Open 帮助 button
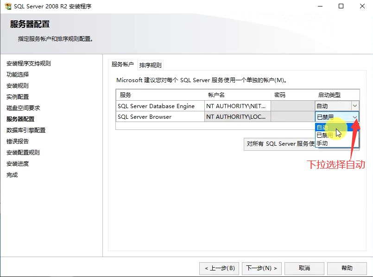Image resolution: width=373 pixels, height=277 pixels. [347, 268]
